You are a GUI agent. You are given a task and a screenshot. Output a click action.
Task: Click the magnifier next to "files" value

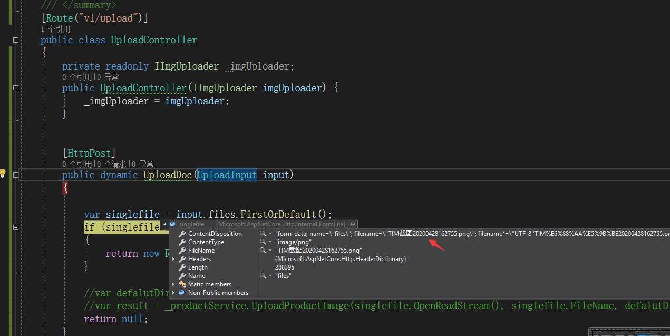pyautogui.click(x=263, y=276)
